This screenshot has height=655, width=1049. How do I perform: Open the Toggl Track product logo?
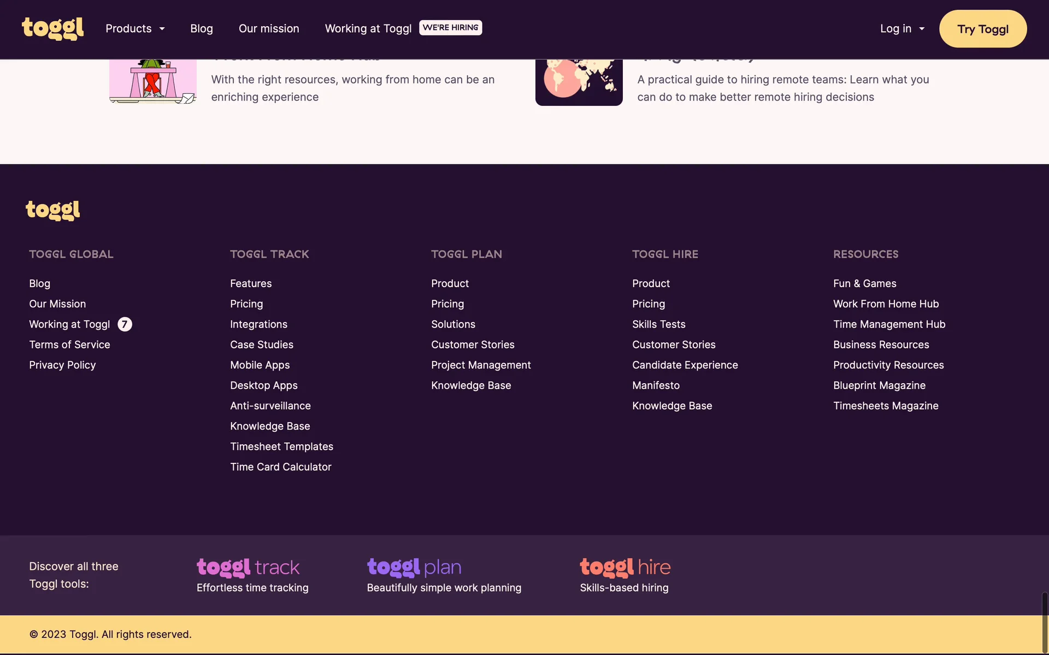click(248, 568)
